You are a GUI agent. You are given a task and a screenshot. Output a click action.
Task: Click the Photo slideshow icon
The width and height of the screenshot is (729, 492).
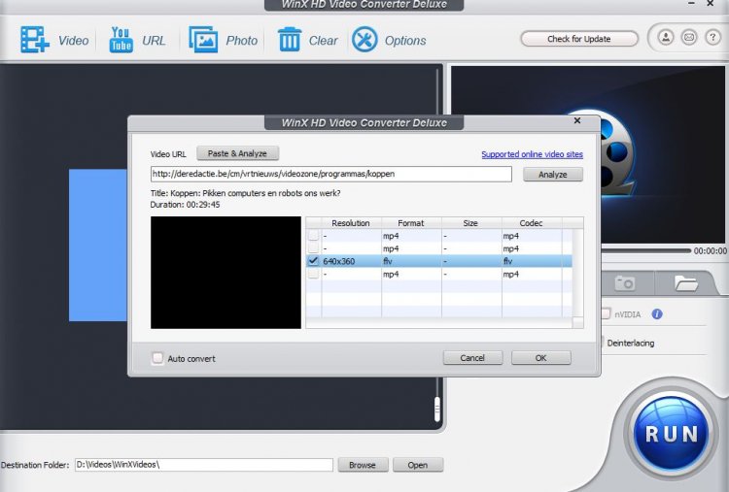tap(204, 40)
